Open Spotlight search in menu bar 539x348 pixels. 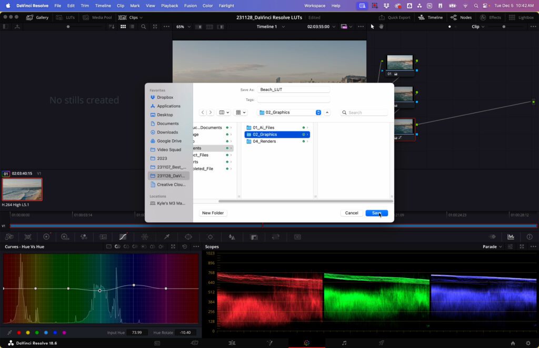tap(476, 6)
